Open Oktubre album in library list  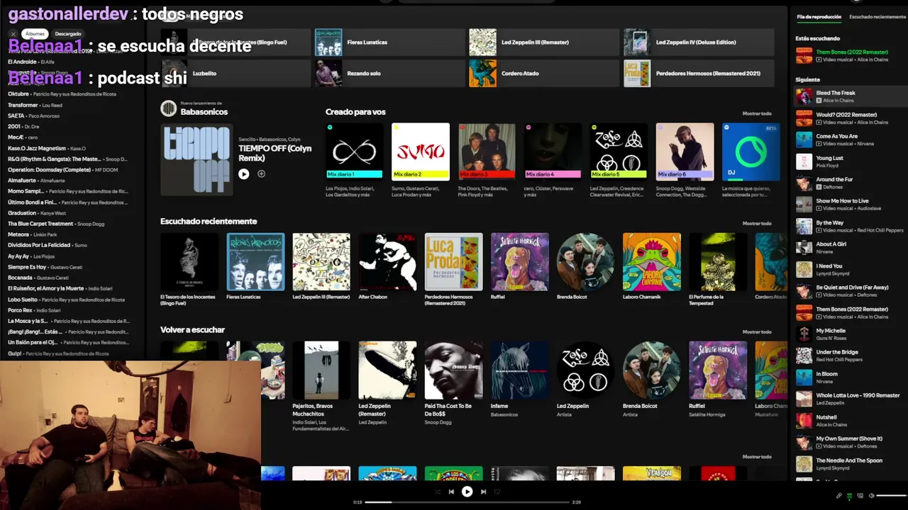click(x=62, y=94)
